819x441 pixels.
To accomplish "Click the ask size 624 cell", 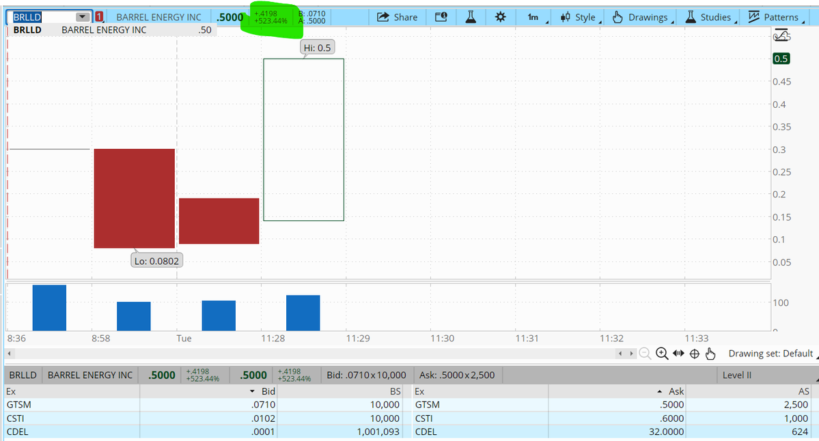I will click(x=800, y=431).
